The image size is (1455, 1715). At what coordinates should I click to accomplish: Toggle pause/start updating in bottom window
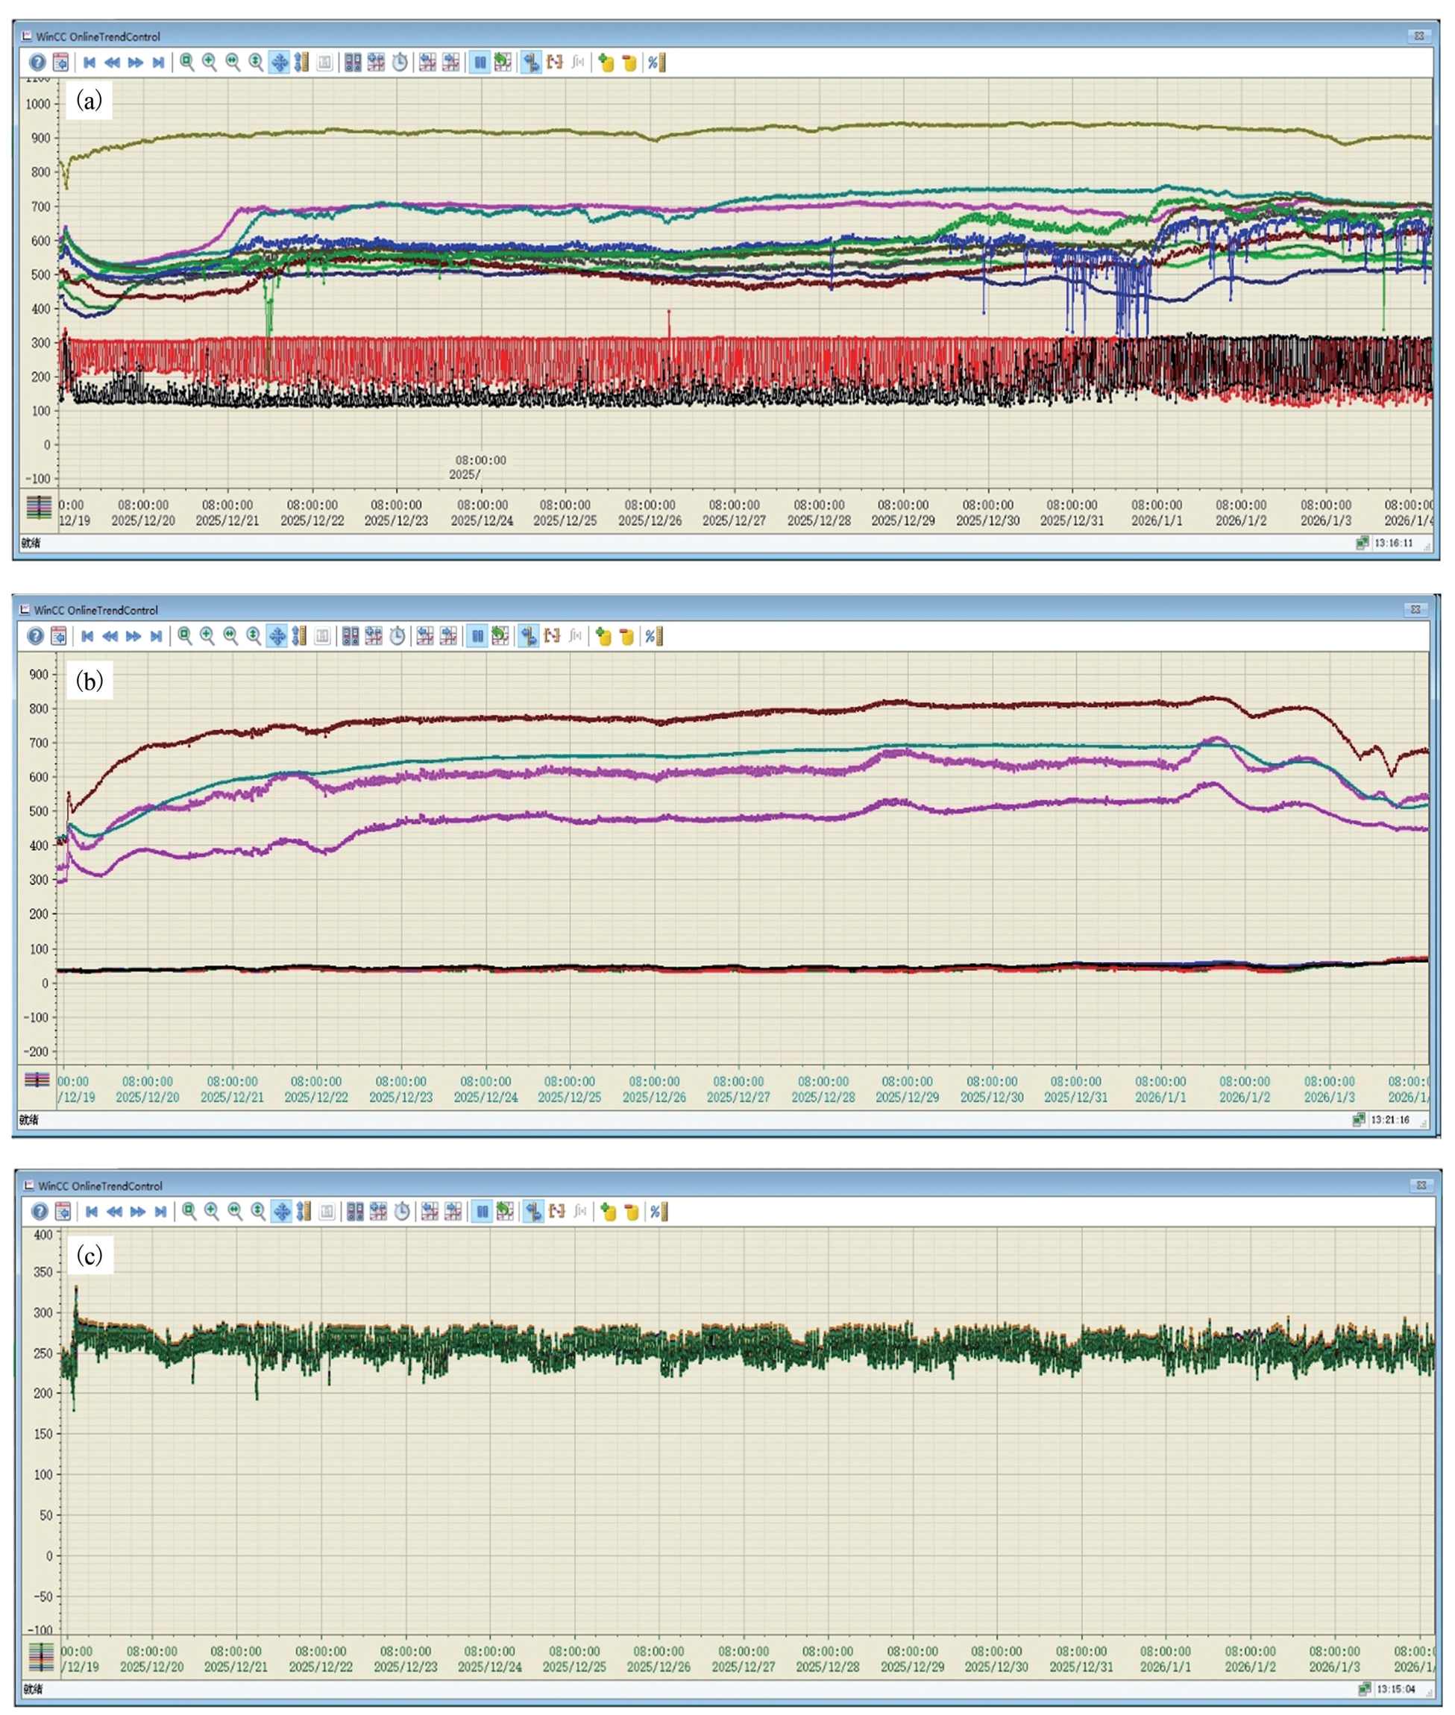[x=483, y=1212]
